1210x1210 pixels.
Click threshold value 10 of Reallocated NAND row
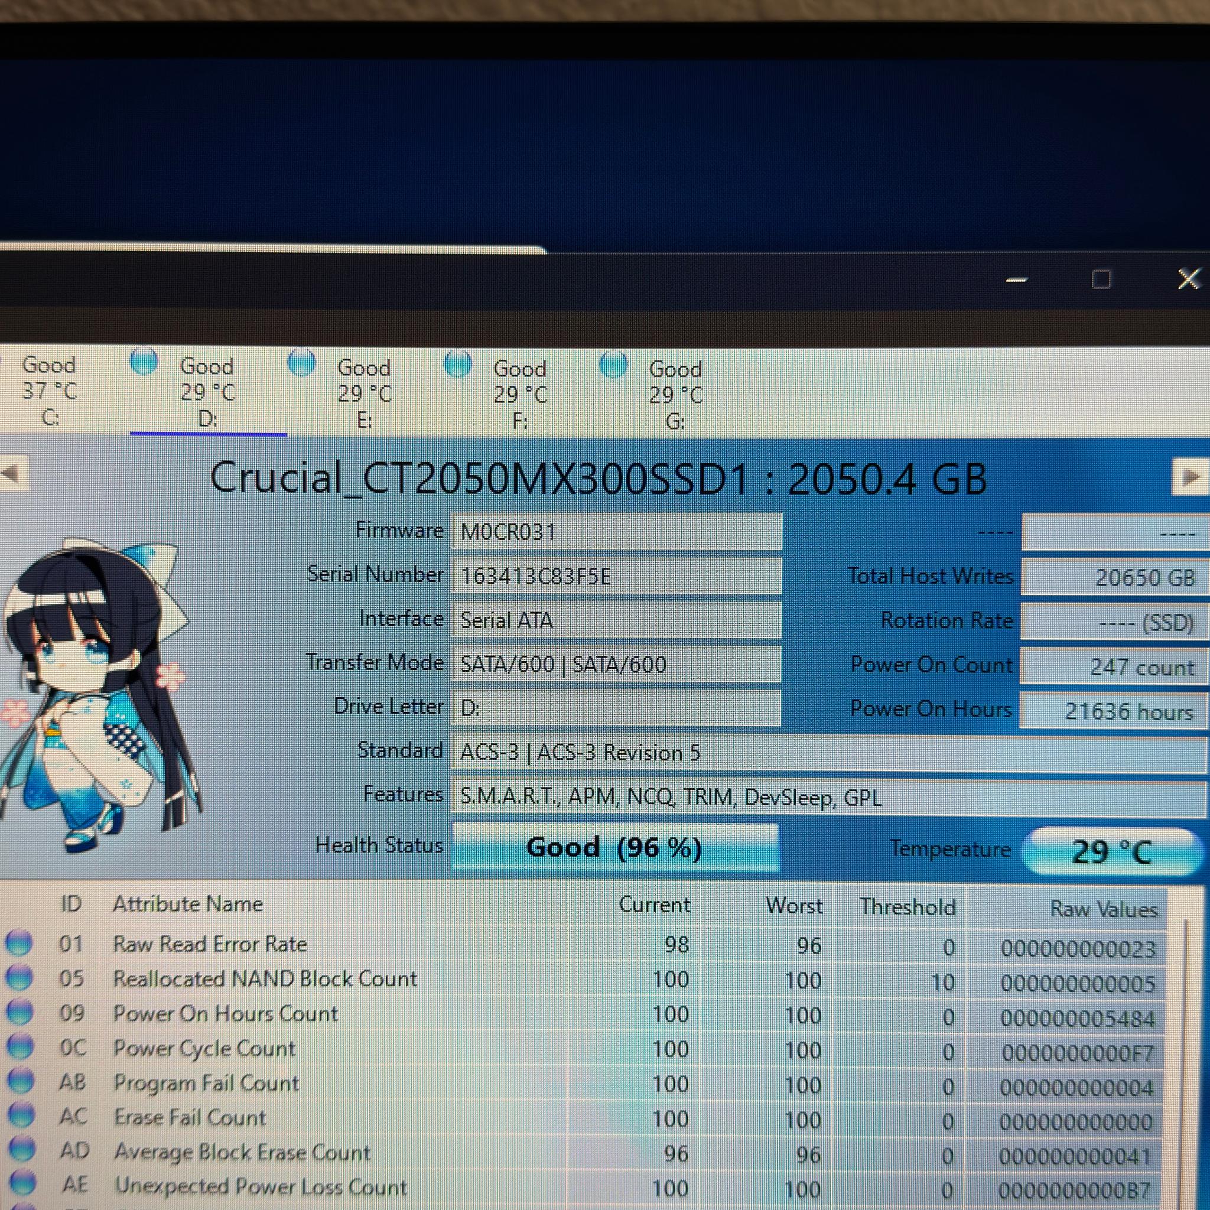[x=942, y=983]
